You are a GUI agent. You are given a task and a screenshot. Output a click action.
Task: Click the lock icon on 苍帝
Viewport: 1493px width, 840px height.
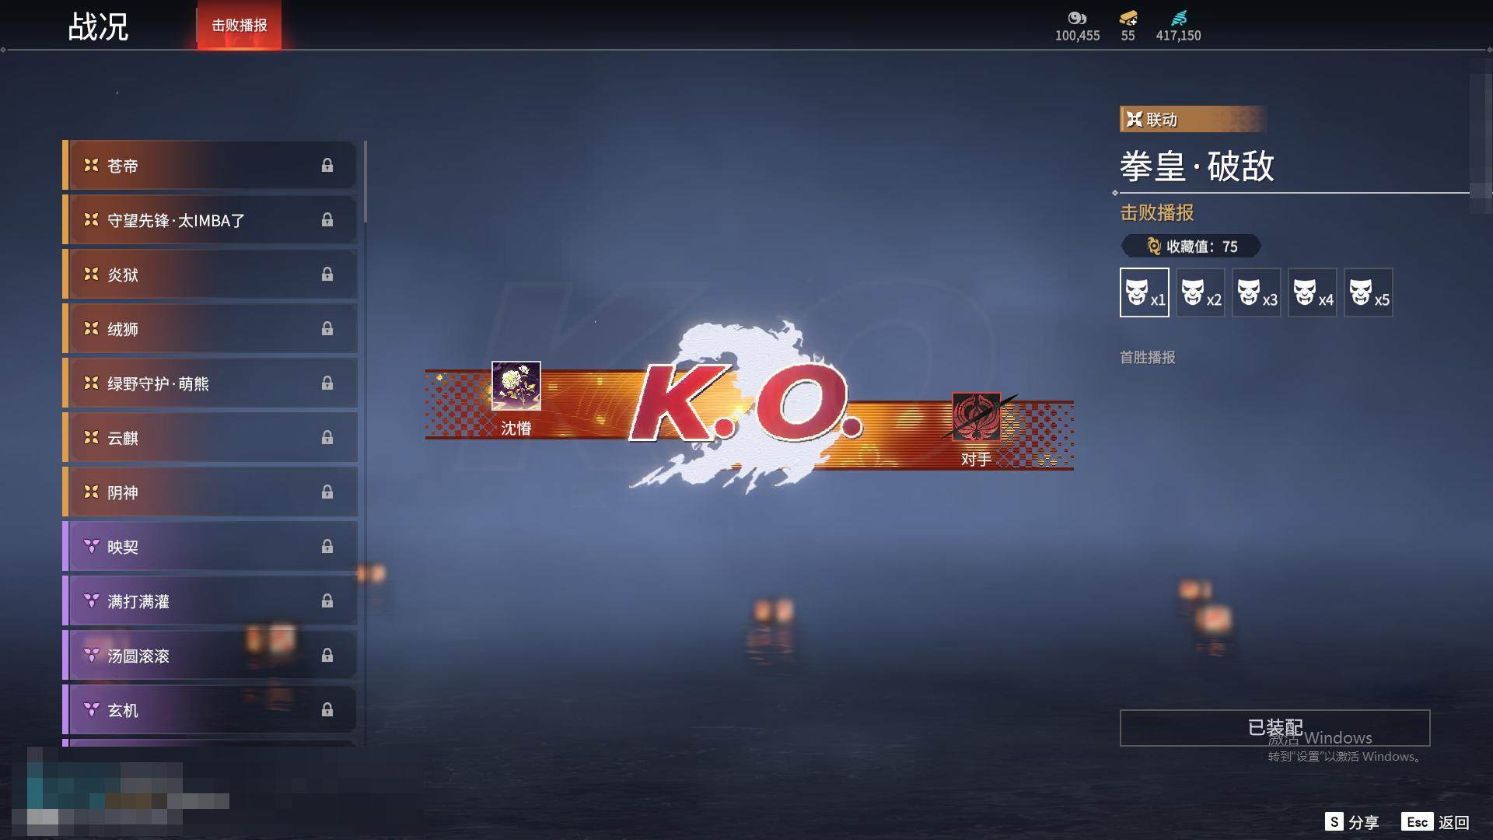point(327,165)
